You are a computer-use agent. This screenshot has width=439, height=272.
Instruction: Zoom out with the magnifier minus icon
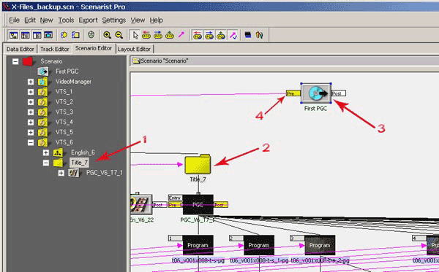click(x=119, y=35)
